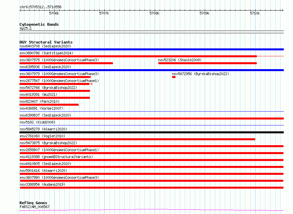The image size is (293, 214).
Task: Click the RefSeq Genes track title
Action: coord(33,203)
